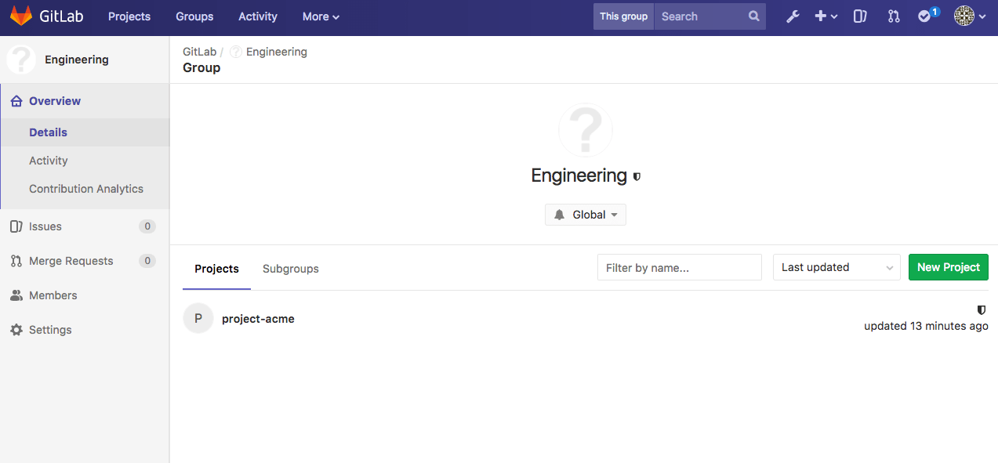Select the Members icon in the sidebar
Screen dimensions: 998x463
click(x=18, y=295)
